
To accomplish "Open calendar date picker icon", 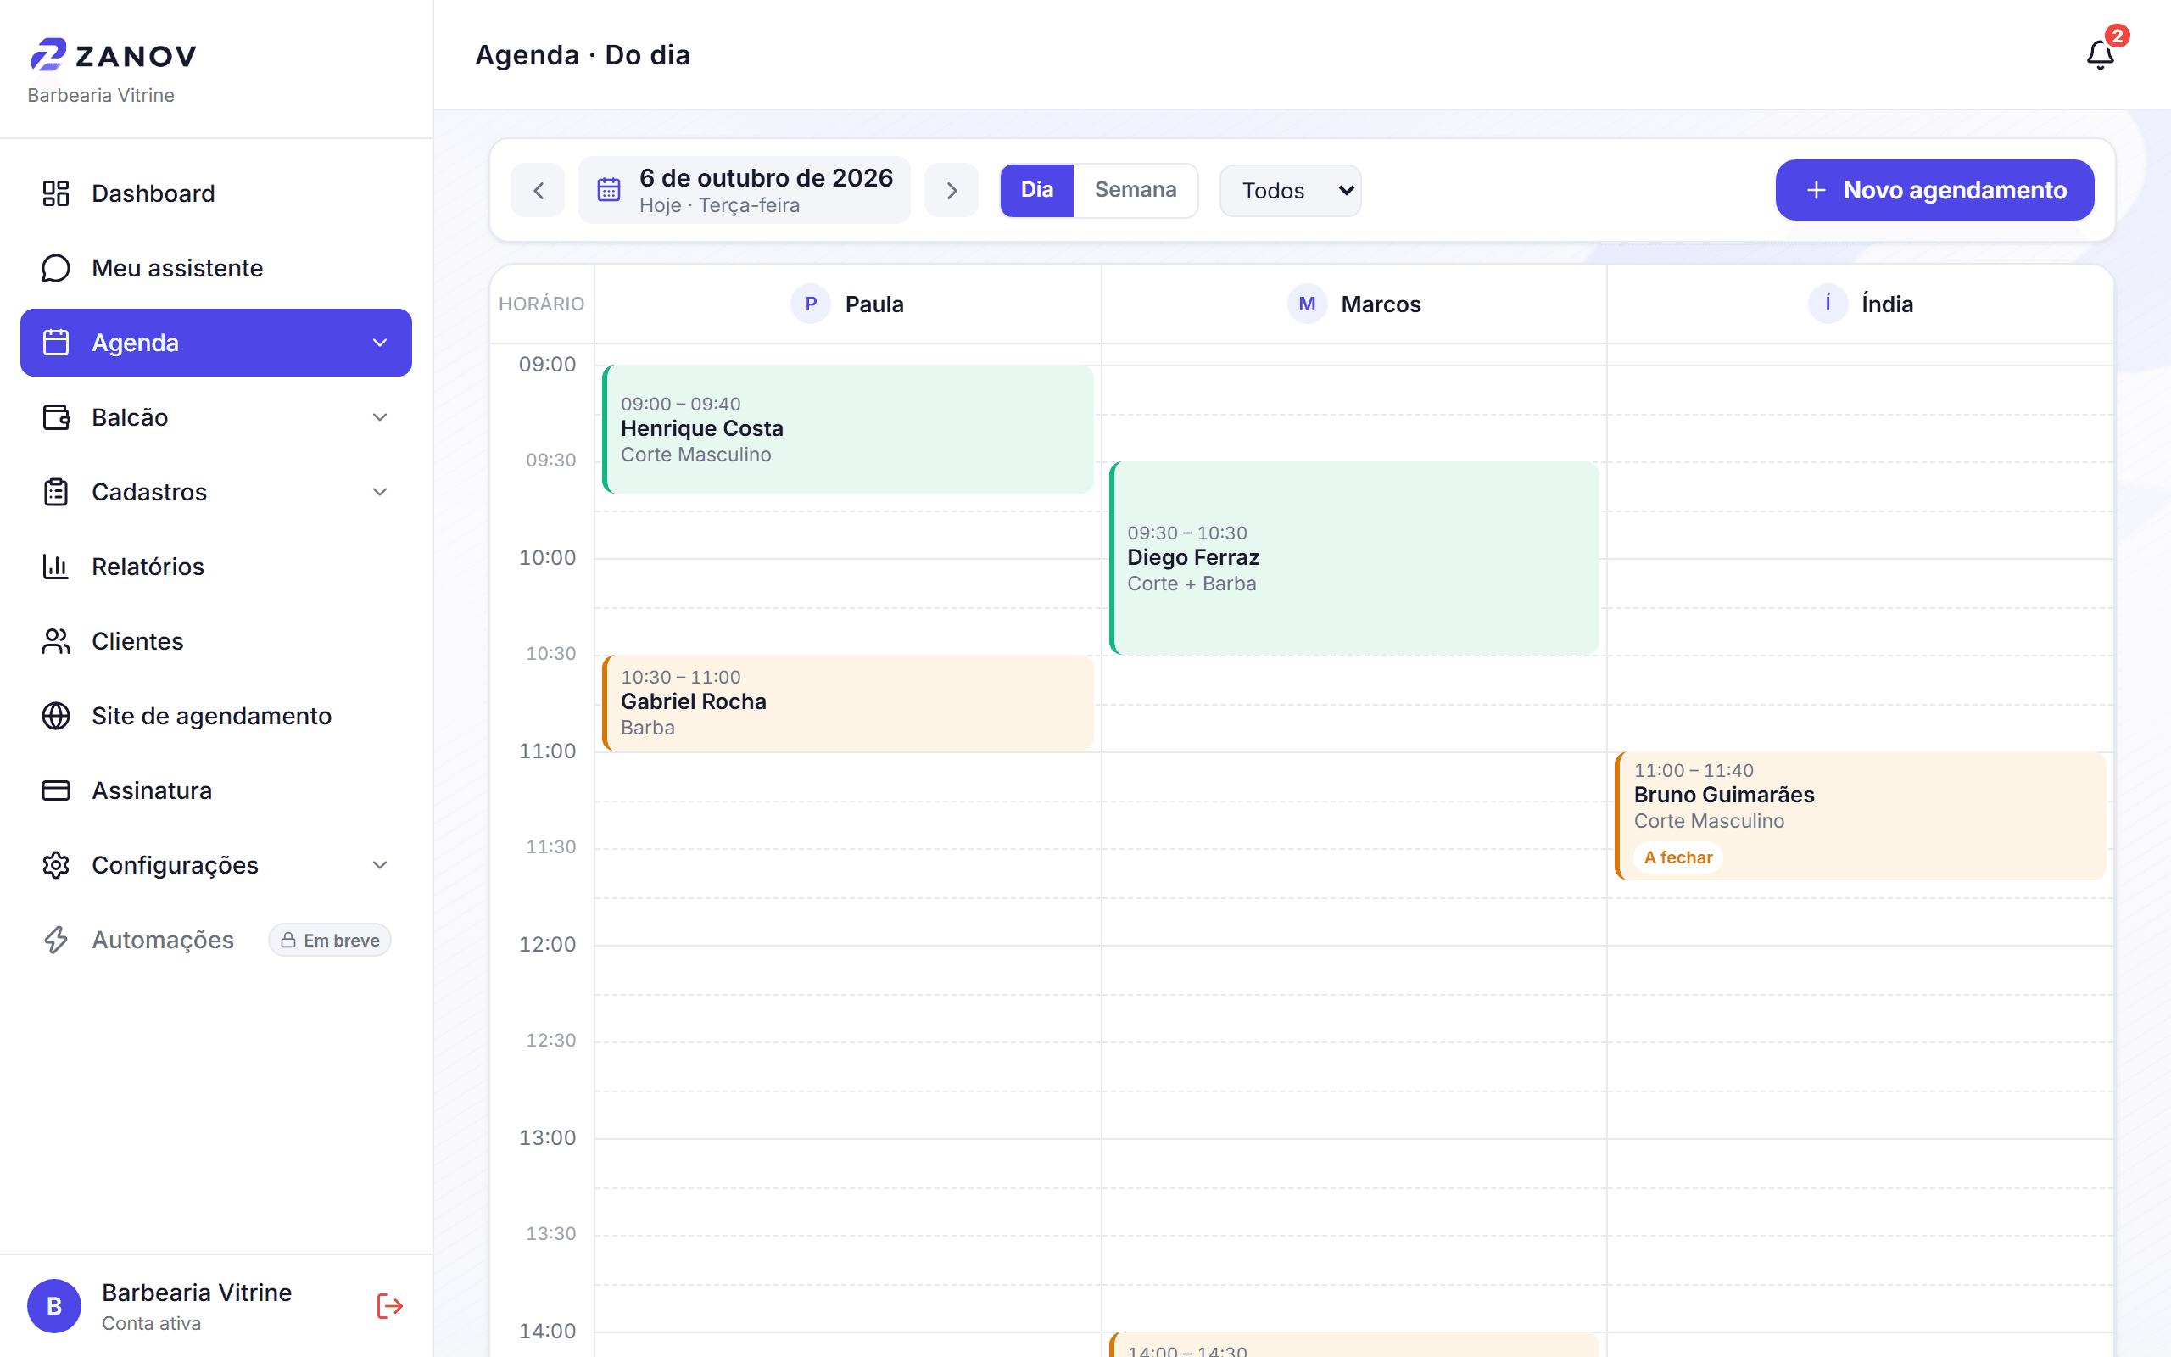I will coord(609,189).
